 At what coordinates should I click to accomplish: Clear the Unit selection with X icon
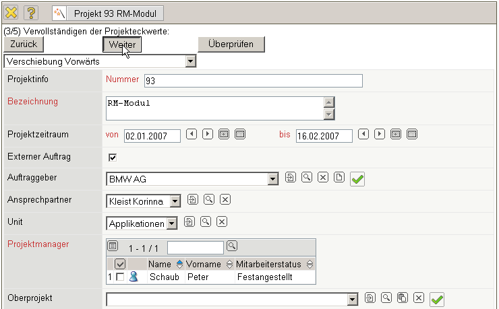coord(221,221)
